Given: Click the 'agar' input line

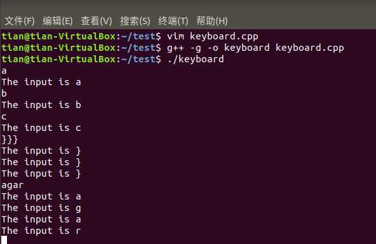Looking at the screenshot, I should tap(13, 185).
